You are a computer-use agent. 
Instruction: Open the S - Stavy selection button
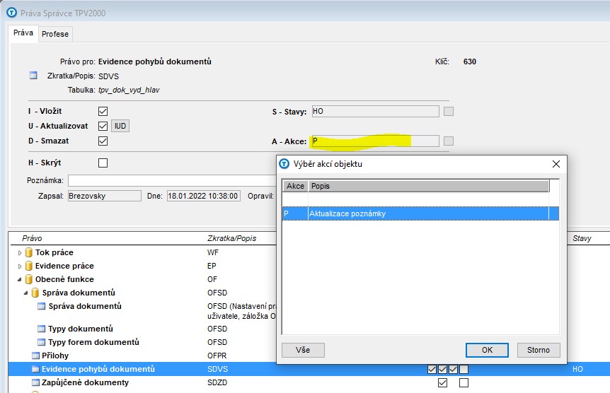(449, 112)
